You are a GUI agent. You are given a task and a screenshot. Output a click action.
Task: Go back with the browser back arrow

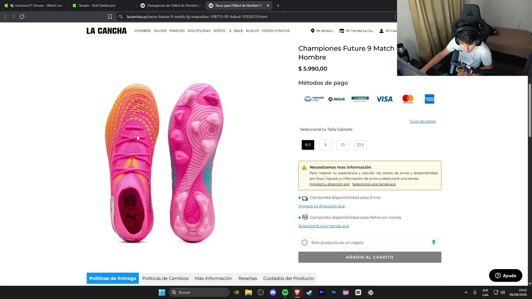point(5,17)
